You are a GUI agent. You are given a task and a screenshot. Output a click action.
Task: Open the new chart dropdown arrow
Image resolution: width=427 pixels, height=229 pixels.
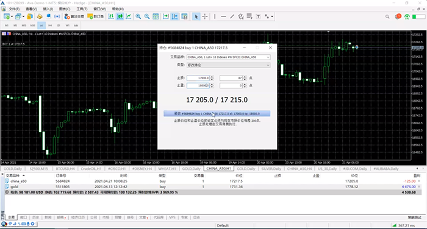point(12,16)
